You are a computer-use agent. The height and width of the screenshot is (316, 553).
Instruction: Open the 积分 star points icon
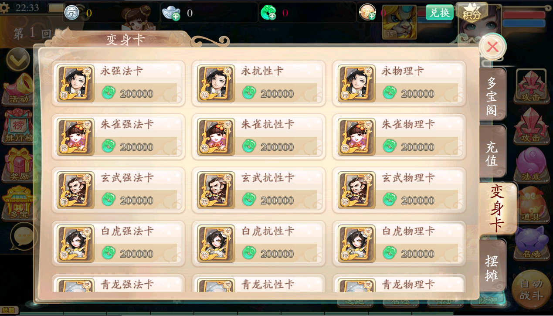pyautogui.click(x=472, y=12)
